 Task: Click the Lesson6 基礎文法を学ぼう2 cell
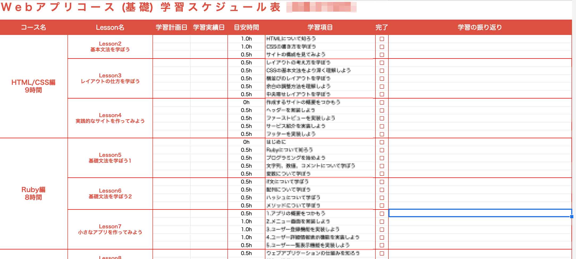(110, 194)
